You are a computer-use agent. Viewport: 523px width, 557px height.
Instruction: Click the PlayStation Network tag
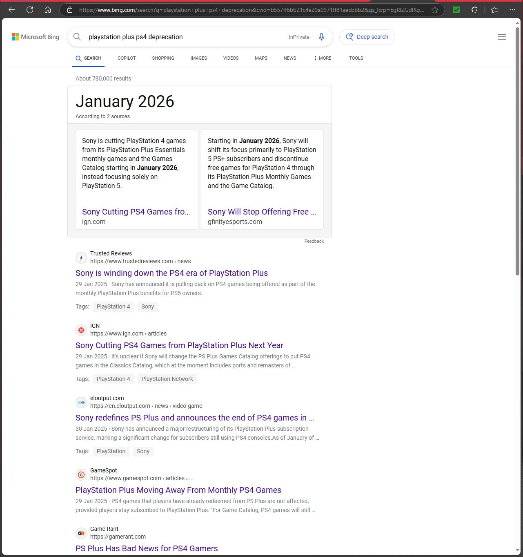pos(167,379)
